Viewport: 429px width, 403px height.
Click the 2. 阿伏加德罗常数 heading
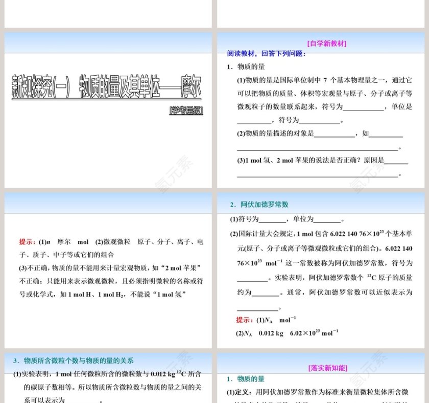click(260, 205)
